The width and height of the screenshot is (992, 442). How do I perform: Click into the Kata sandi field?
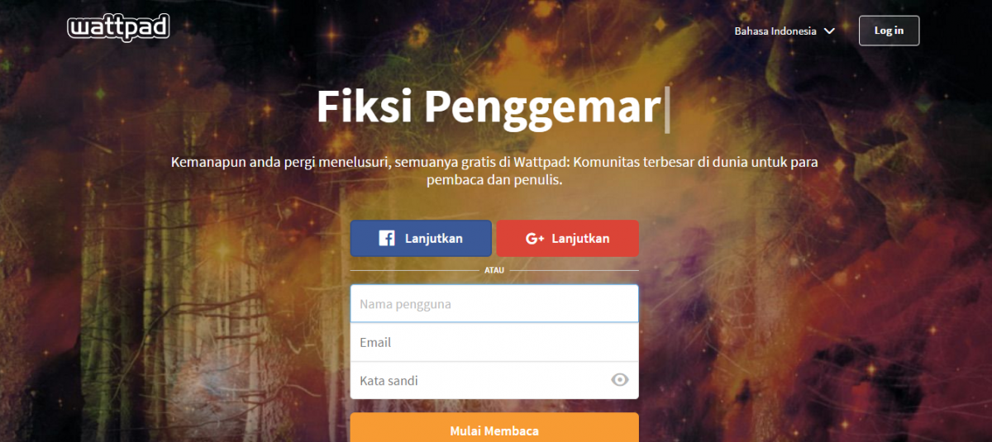494,380
